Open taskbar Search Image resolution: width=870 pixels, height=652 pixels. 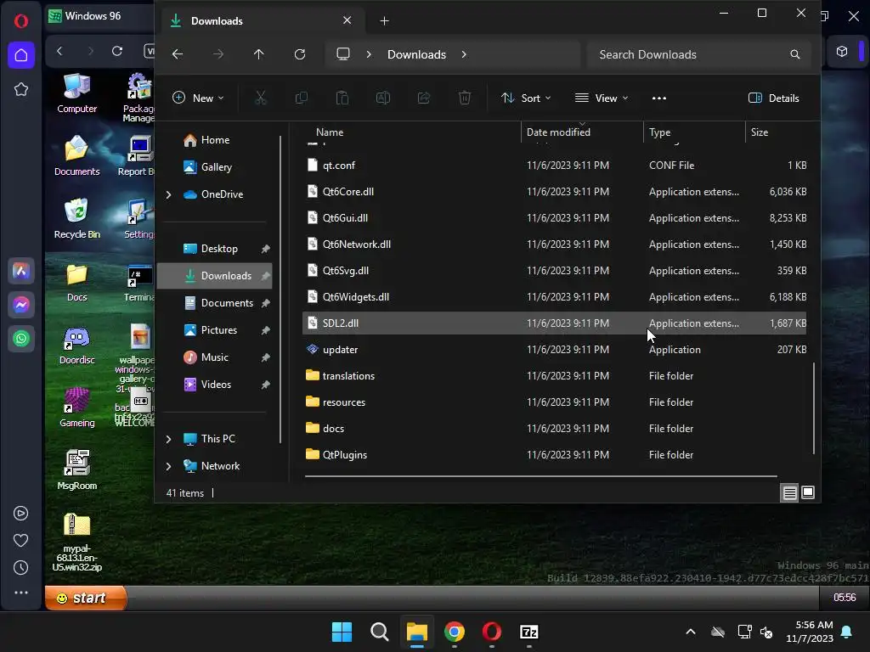click(380, 632)
